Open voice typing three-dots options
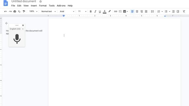189x106 pixels. [x=17, y=25]
